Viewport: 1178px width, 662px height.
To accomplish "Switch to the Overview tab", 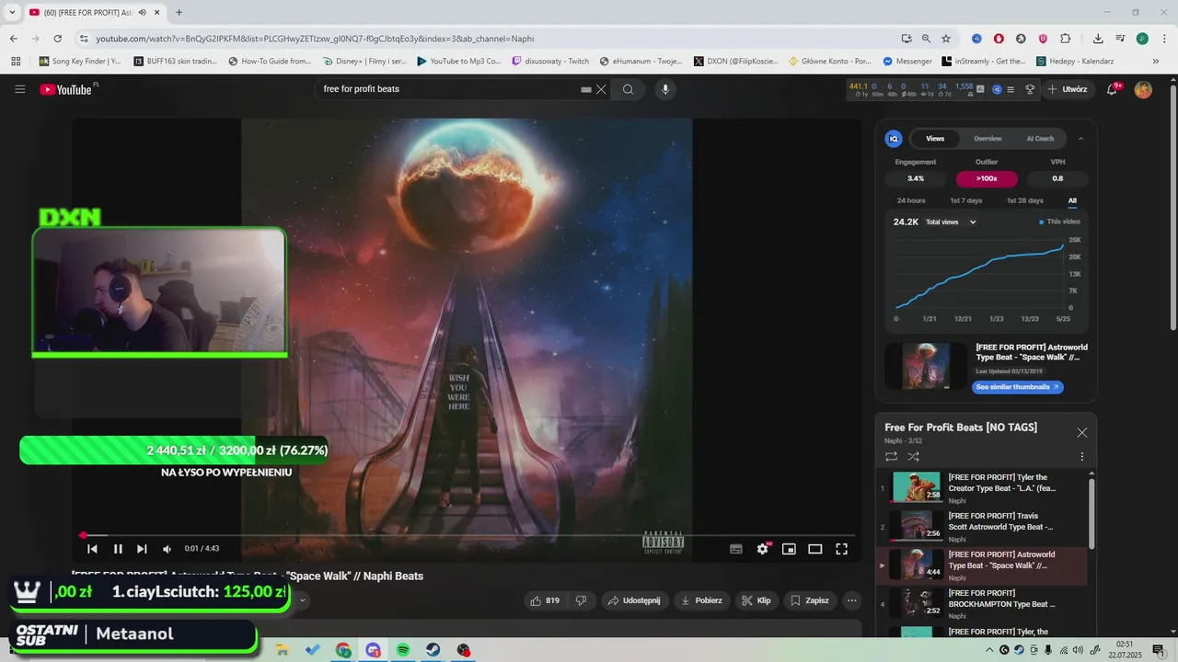I will click(x=987, y=139).
